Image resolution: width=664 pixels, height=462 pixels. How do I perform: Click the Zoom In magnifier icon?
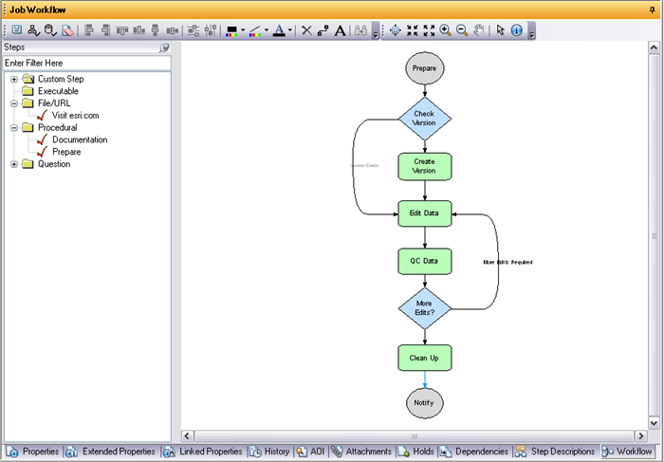point(445,30)
